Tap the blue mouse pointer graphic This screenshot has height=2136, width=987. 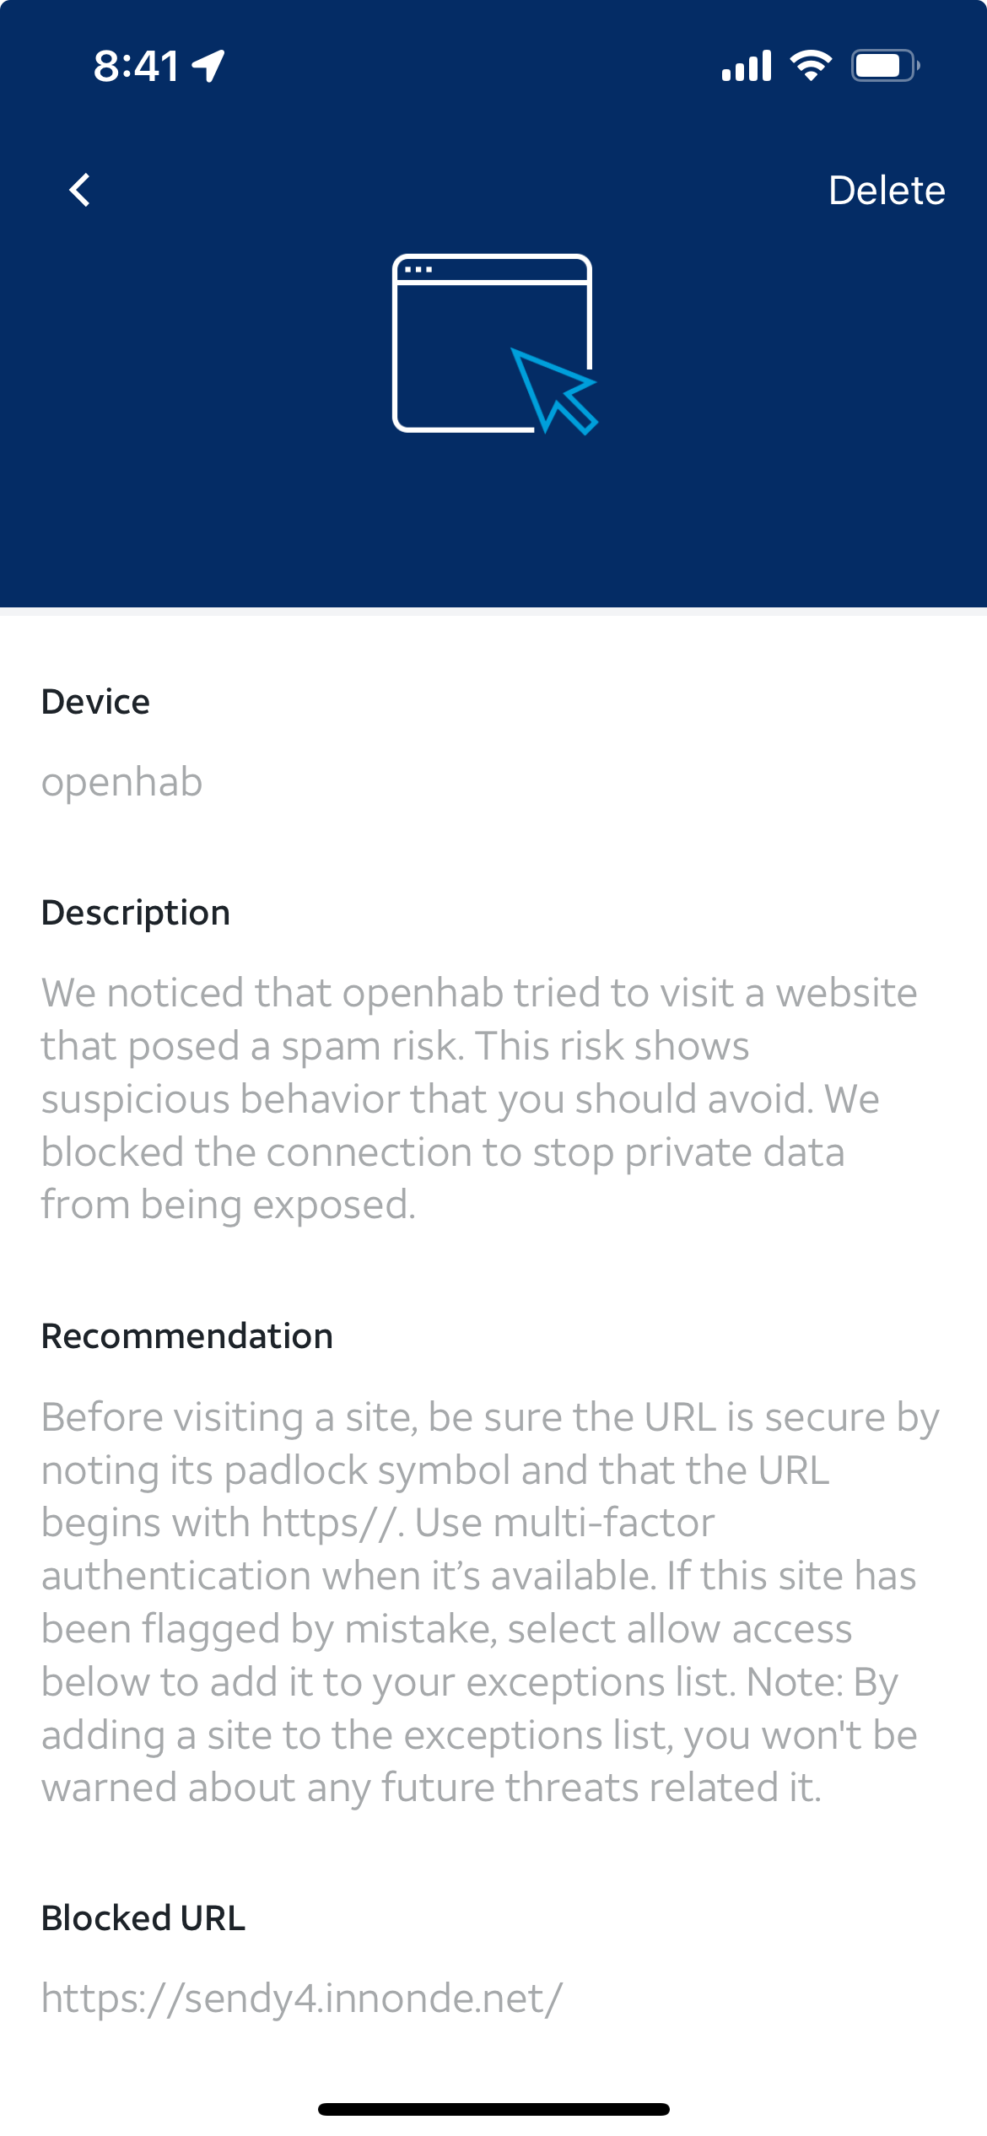(x=554, y=391)
